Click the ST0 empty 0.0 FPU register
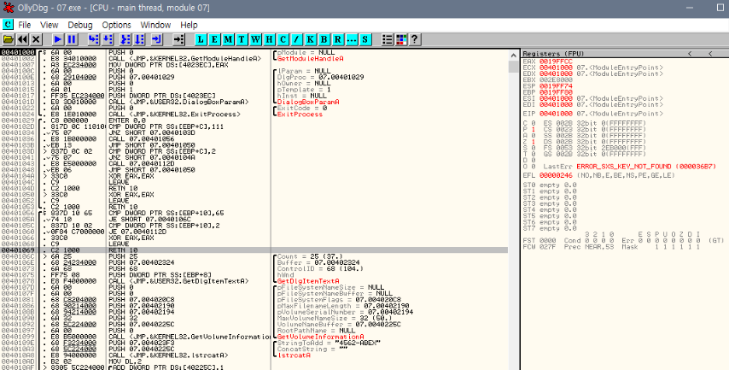Image resolution: width=729 pixels, height=370 pixels. (x=550, y=185)
